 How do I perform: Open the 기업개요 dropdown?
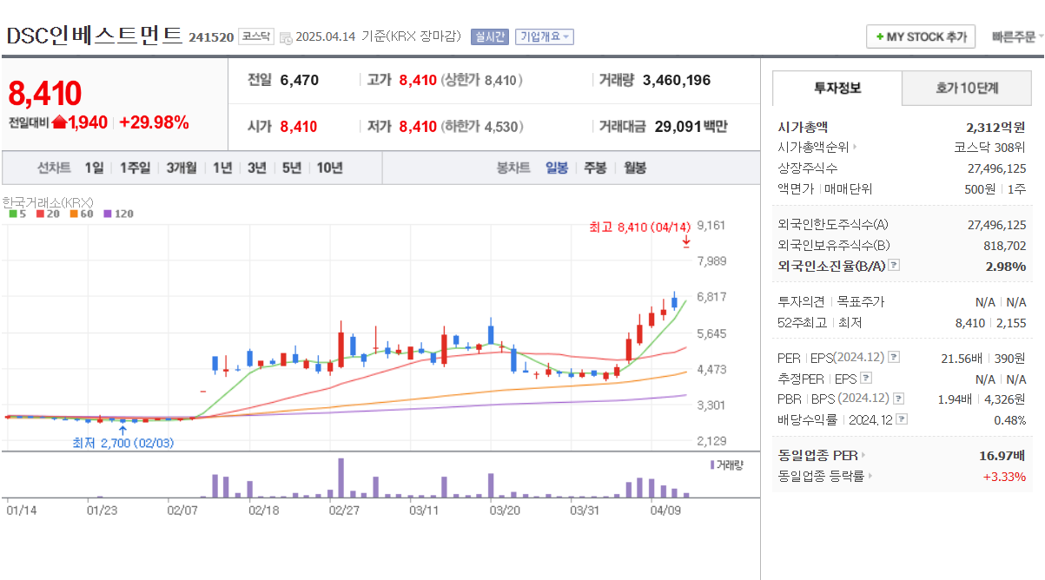click(544, 36)
